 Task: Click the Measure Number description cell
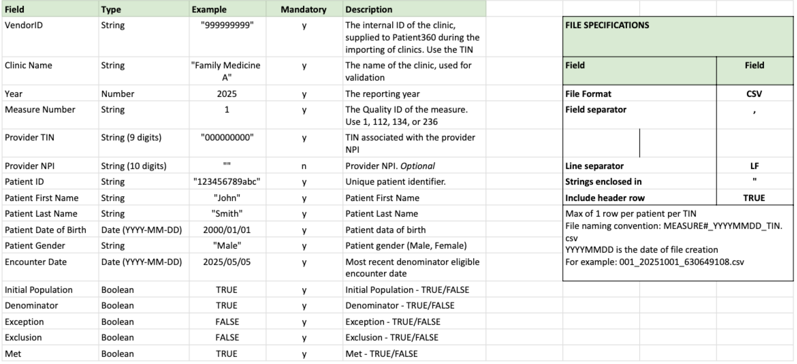coord(414,115)
